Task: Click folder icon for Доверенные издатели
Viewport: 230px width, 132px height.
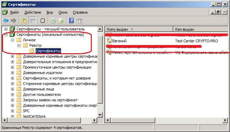Action: pos(19,73)
